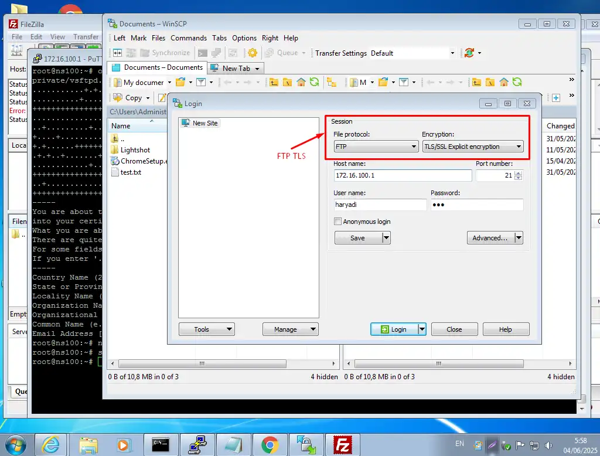Enable the Anonymous login checkbox
The height and width of the screenshot is (456, 600).
[337, 222]
